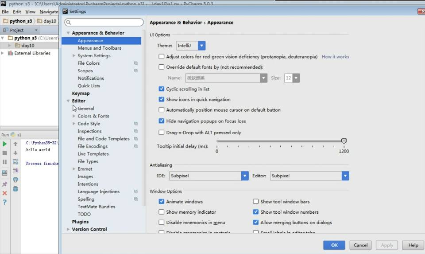This screenshot has height=254, width=425.
Task: Enable Adjust colors for red-green vision deficiency
Action: [161, 57]
